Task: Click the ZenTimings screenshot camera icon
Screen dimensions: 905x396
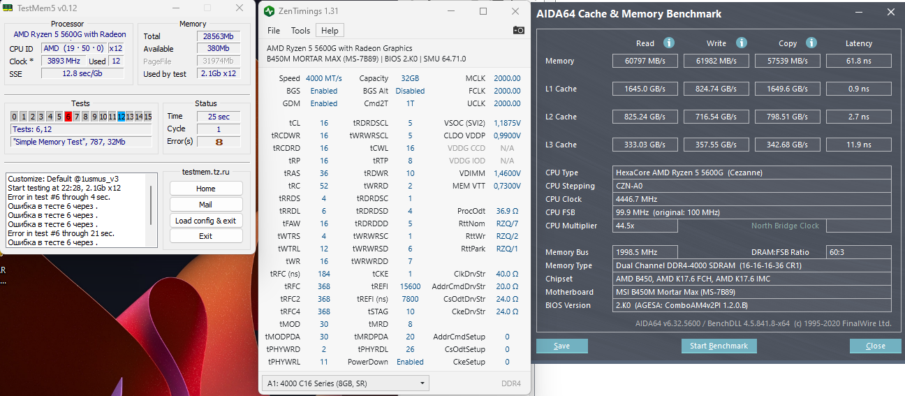Action: (x=518, y=30)
